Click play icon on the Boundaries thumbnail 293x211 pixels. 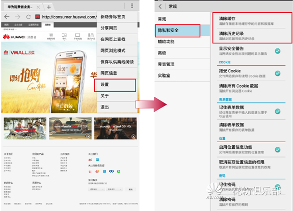pos(43,137)
